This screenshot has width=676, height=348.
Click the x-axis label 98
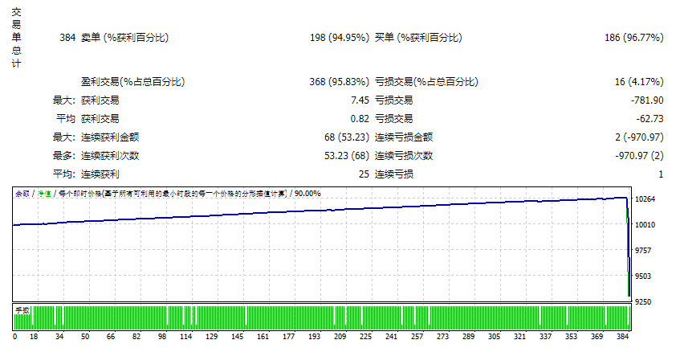pyautogui.click(x=162, y=337)
